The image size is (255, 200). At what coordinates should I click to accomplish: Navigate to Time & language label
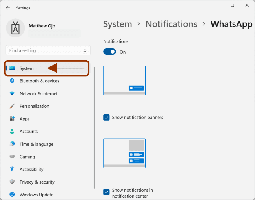pos(36,144)
